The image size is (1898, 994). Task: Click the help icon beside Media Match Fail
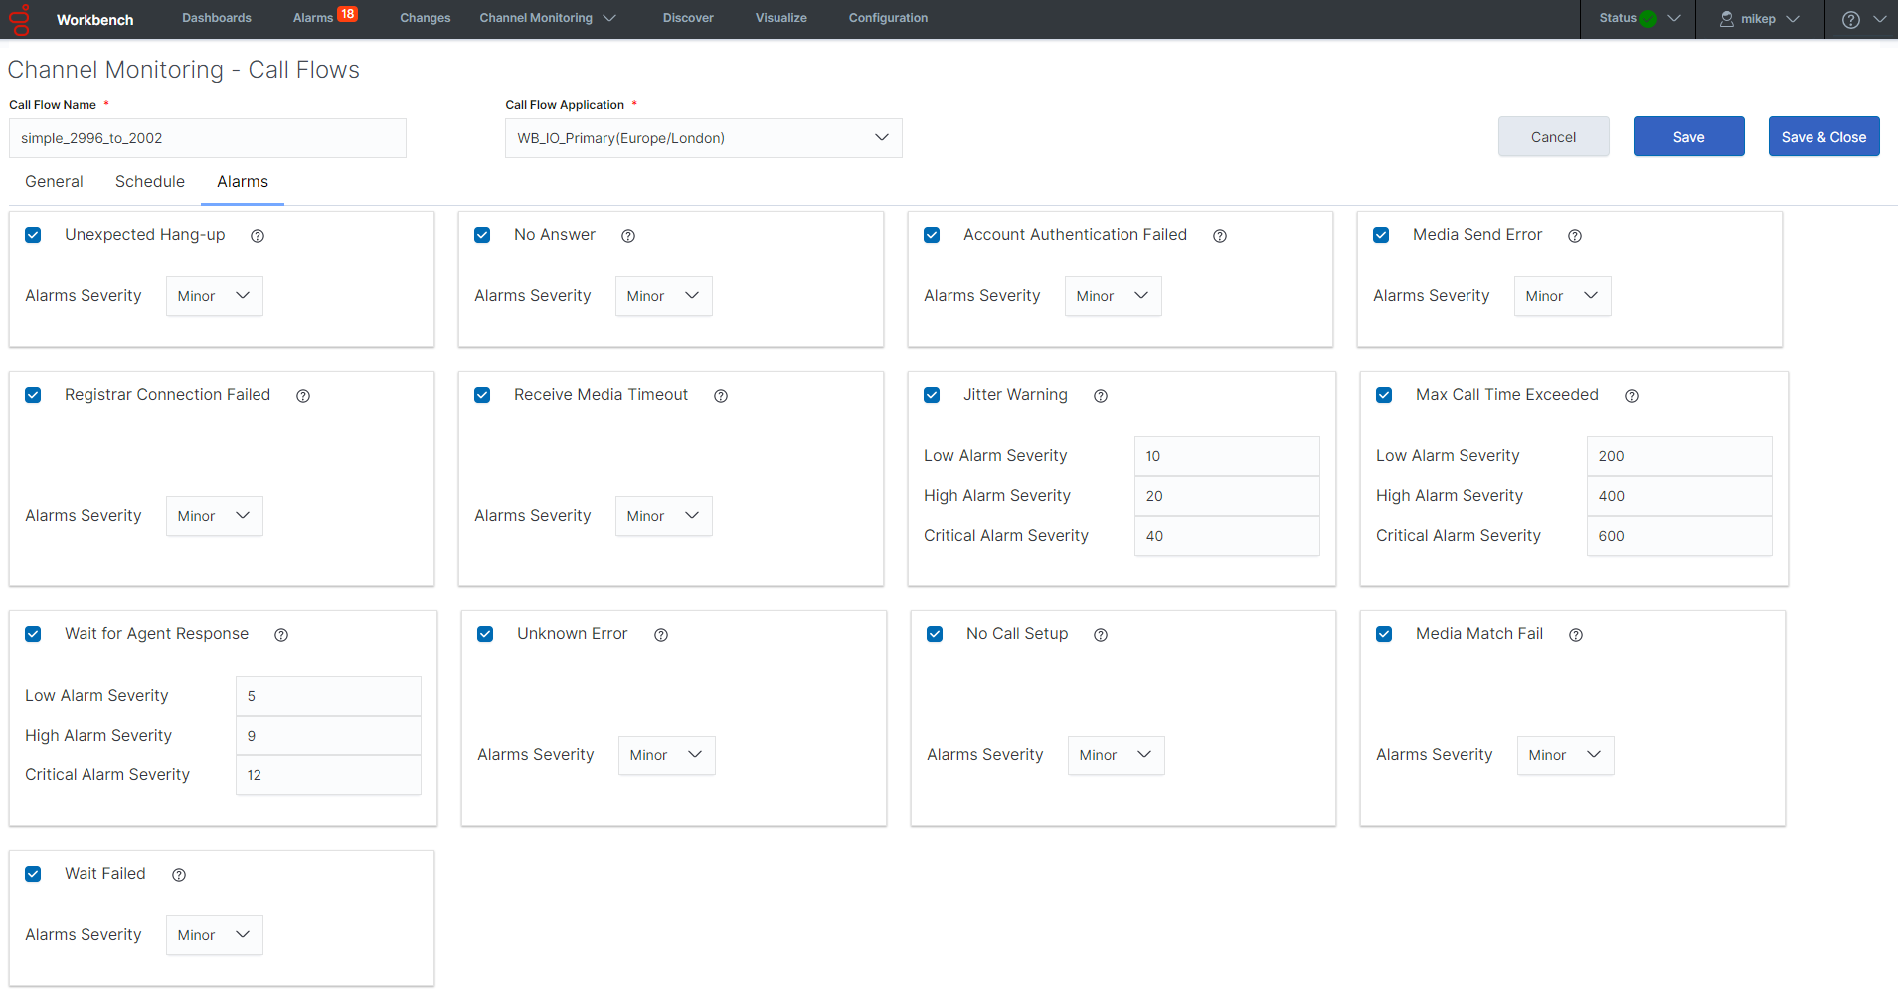tap(1576, 635)
